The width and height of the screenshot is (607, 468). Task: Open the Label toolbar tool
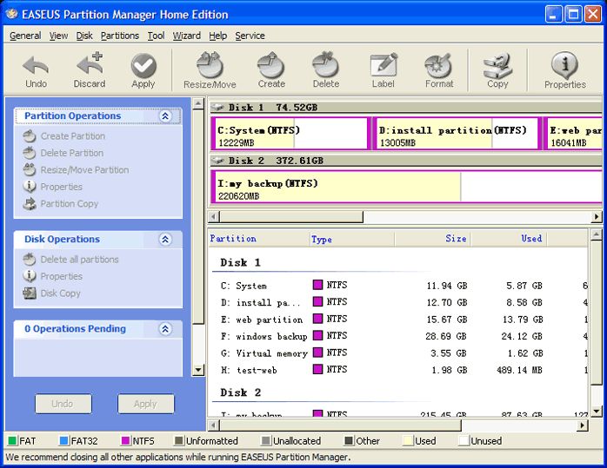pos(384,64)
